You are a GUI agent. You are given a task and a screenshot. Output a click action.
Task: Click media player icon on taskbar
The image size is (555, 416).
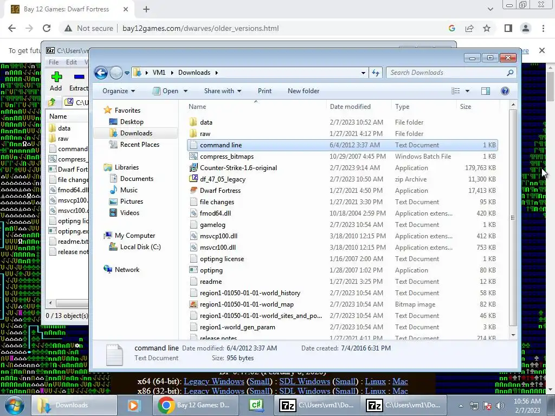[134, 405]
